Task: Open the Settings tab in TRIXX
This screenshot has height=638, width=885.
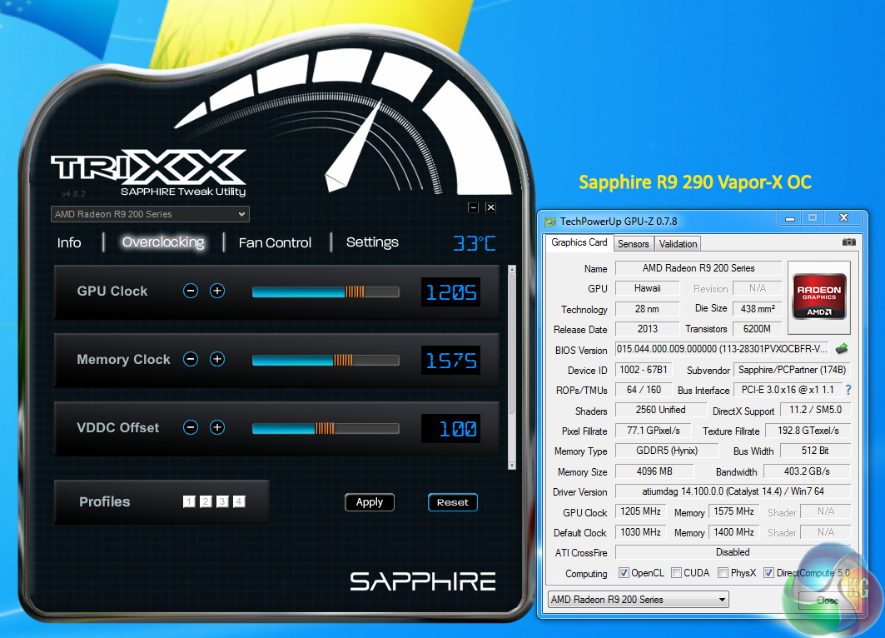Action: click(x=372, y=242)
